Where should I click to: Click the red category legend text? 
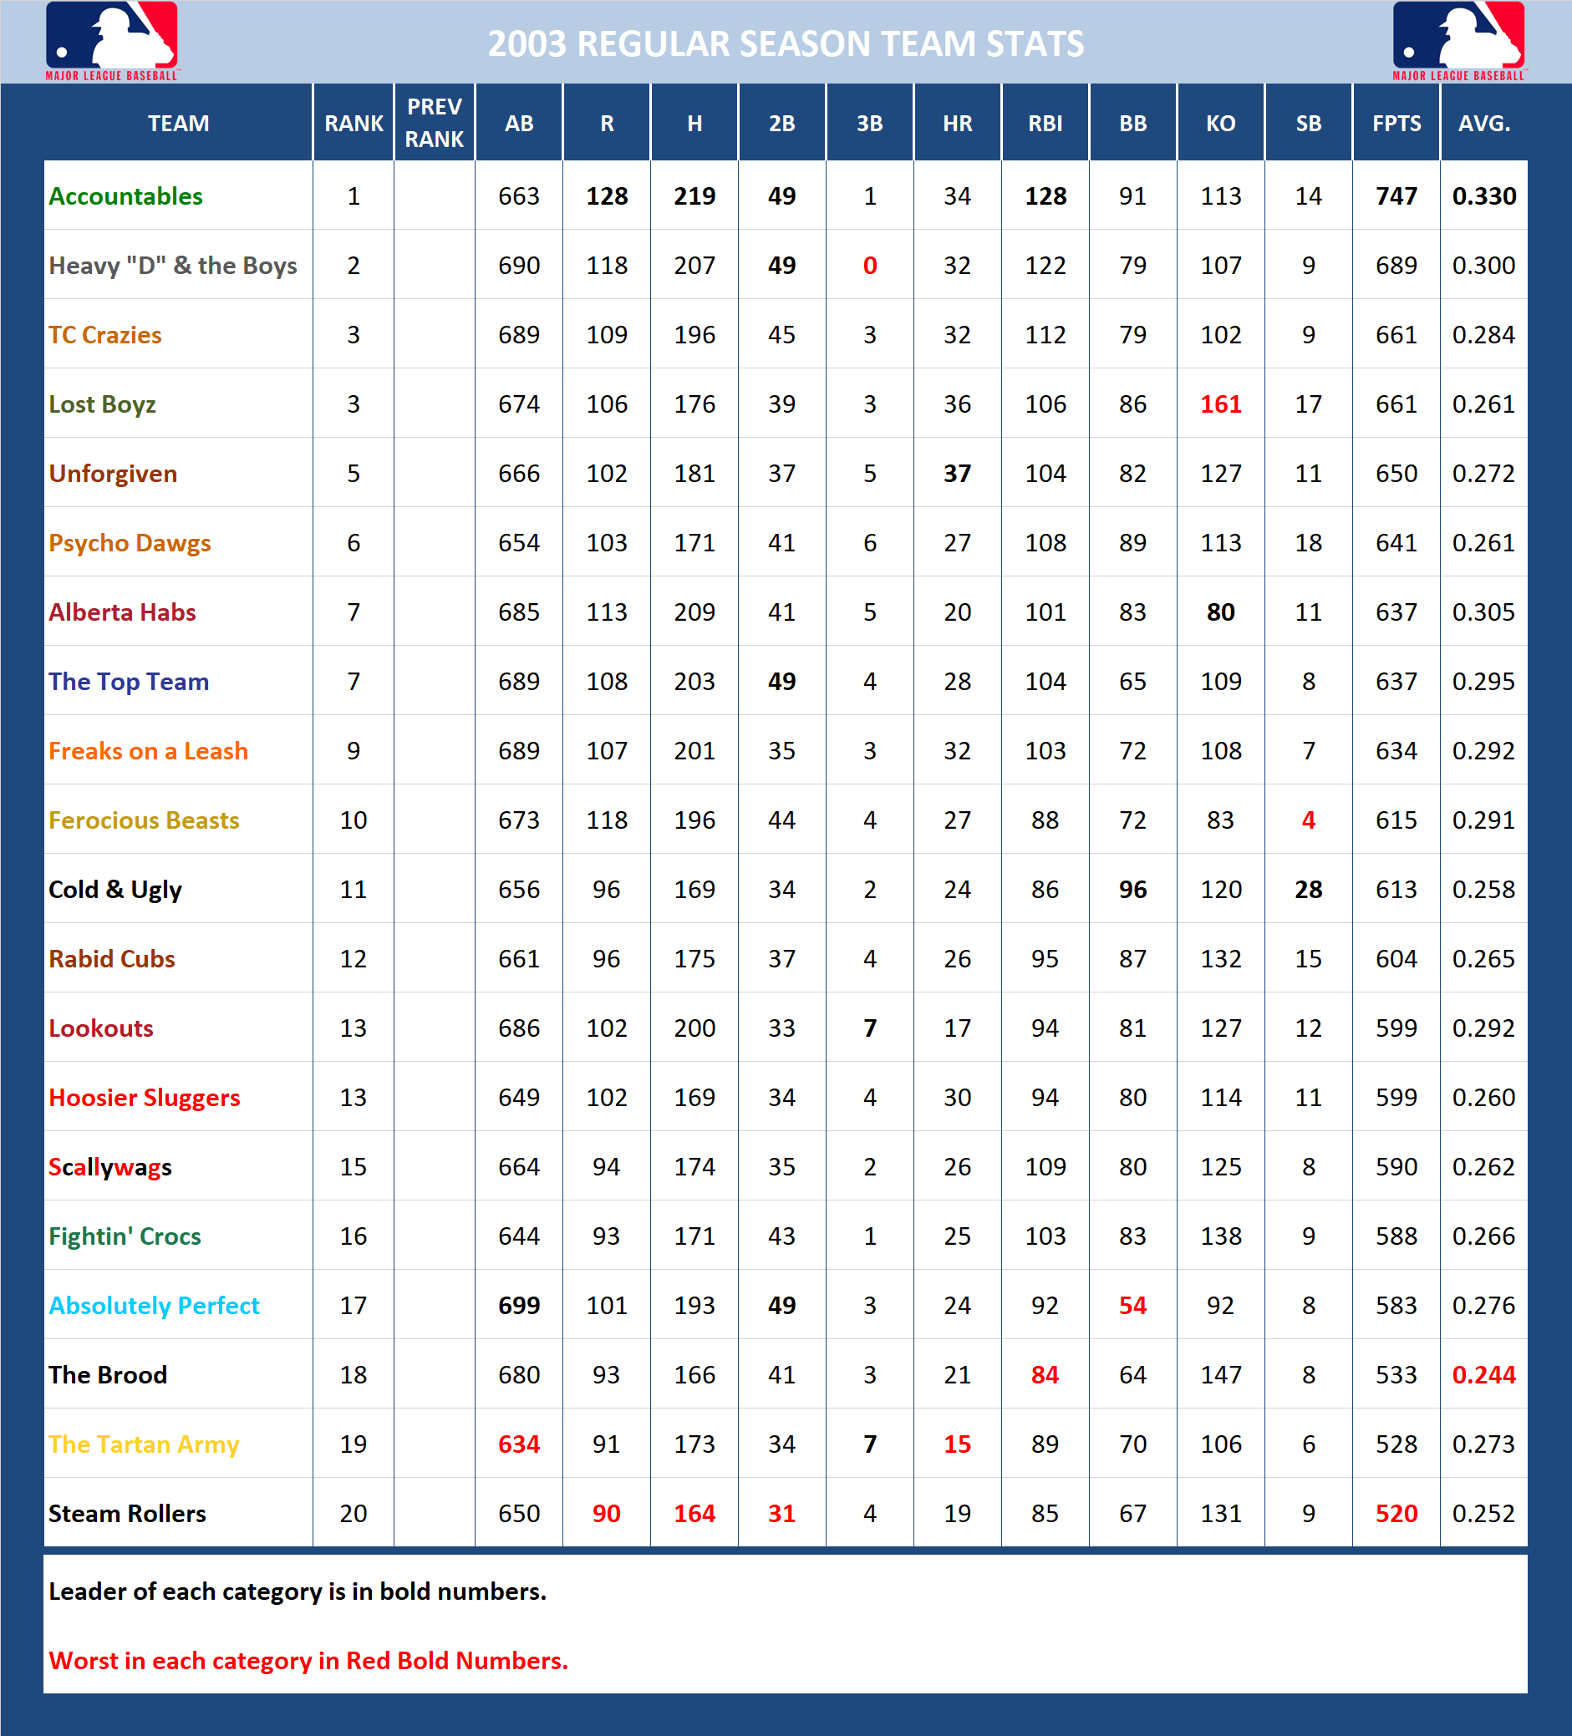(310, 1660)
